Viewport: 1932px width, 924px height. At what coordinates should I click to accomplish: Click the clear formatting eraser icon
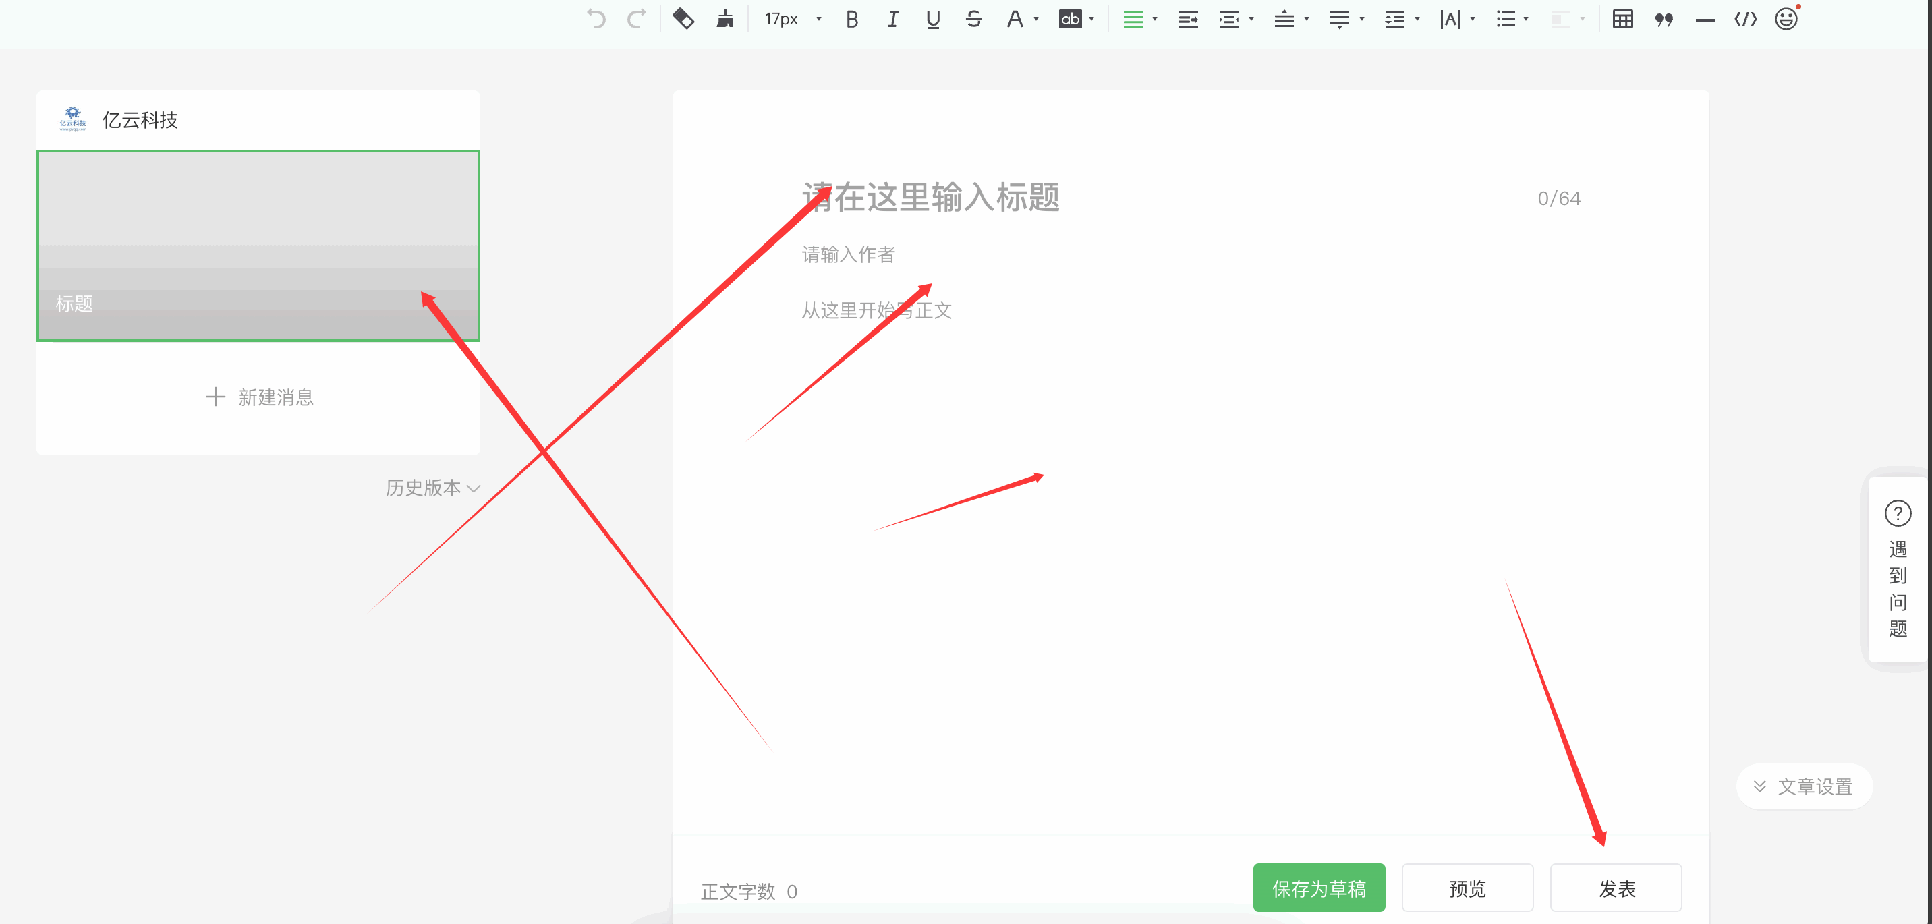click(683, 19)
